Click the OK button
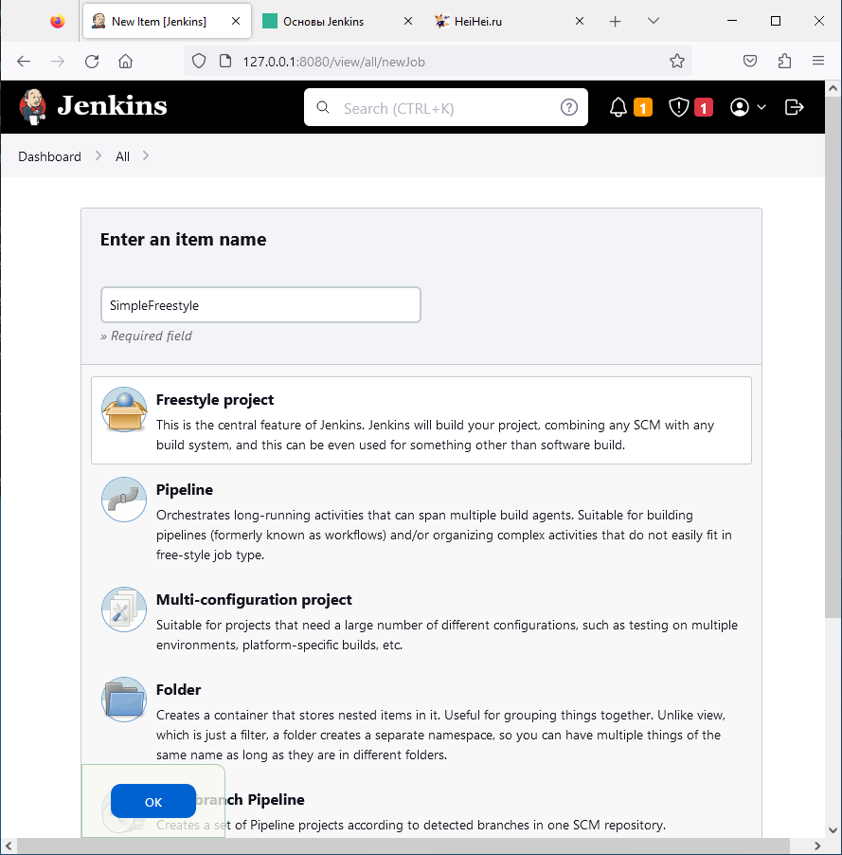The height and width of the screenshot is (855, 842). tap(153, 802)
